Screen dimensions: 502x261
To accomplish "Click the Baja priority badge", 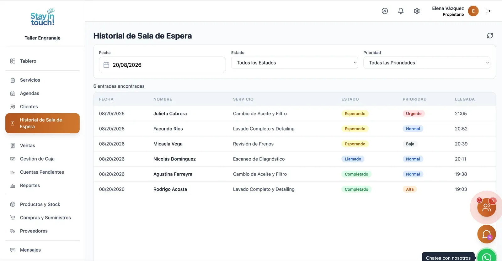I will tap(410, 144).
